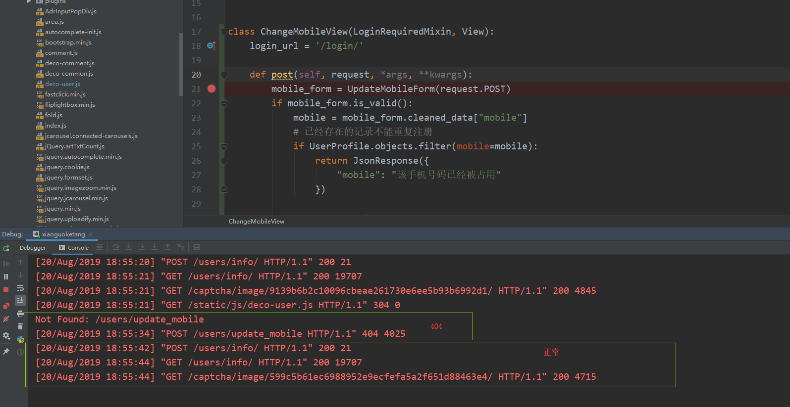Screen dimensions: 790x407
Task: Select fastclick.min.js file
Action: pyautogui.click(x=65, y=94)
